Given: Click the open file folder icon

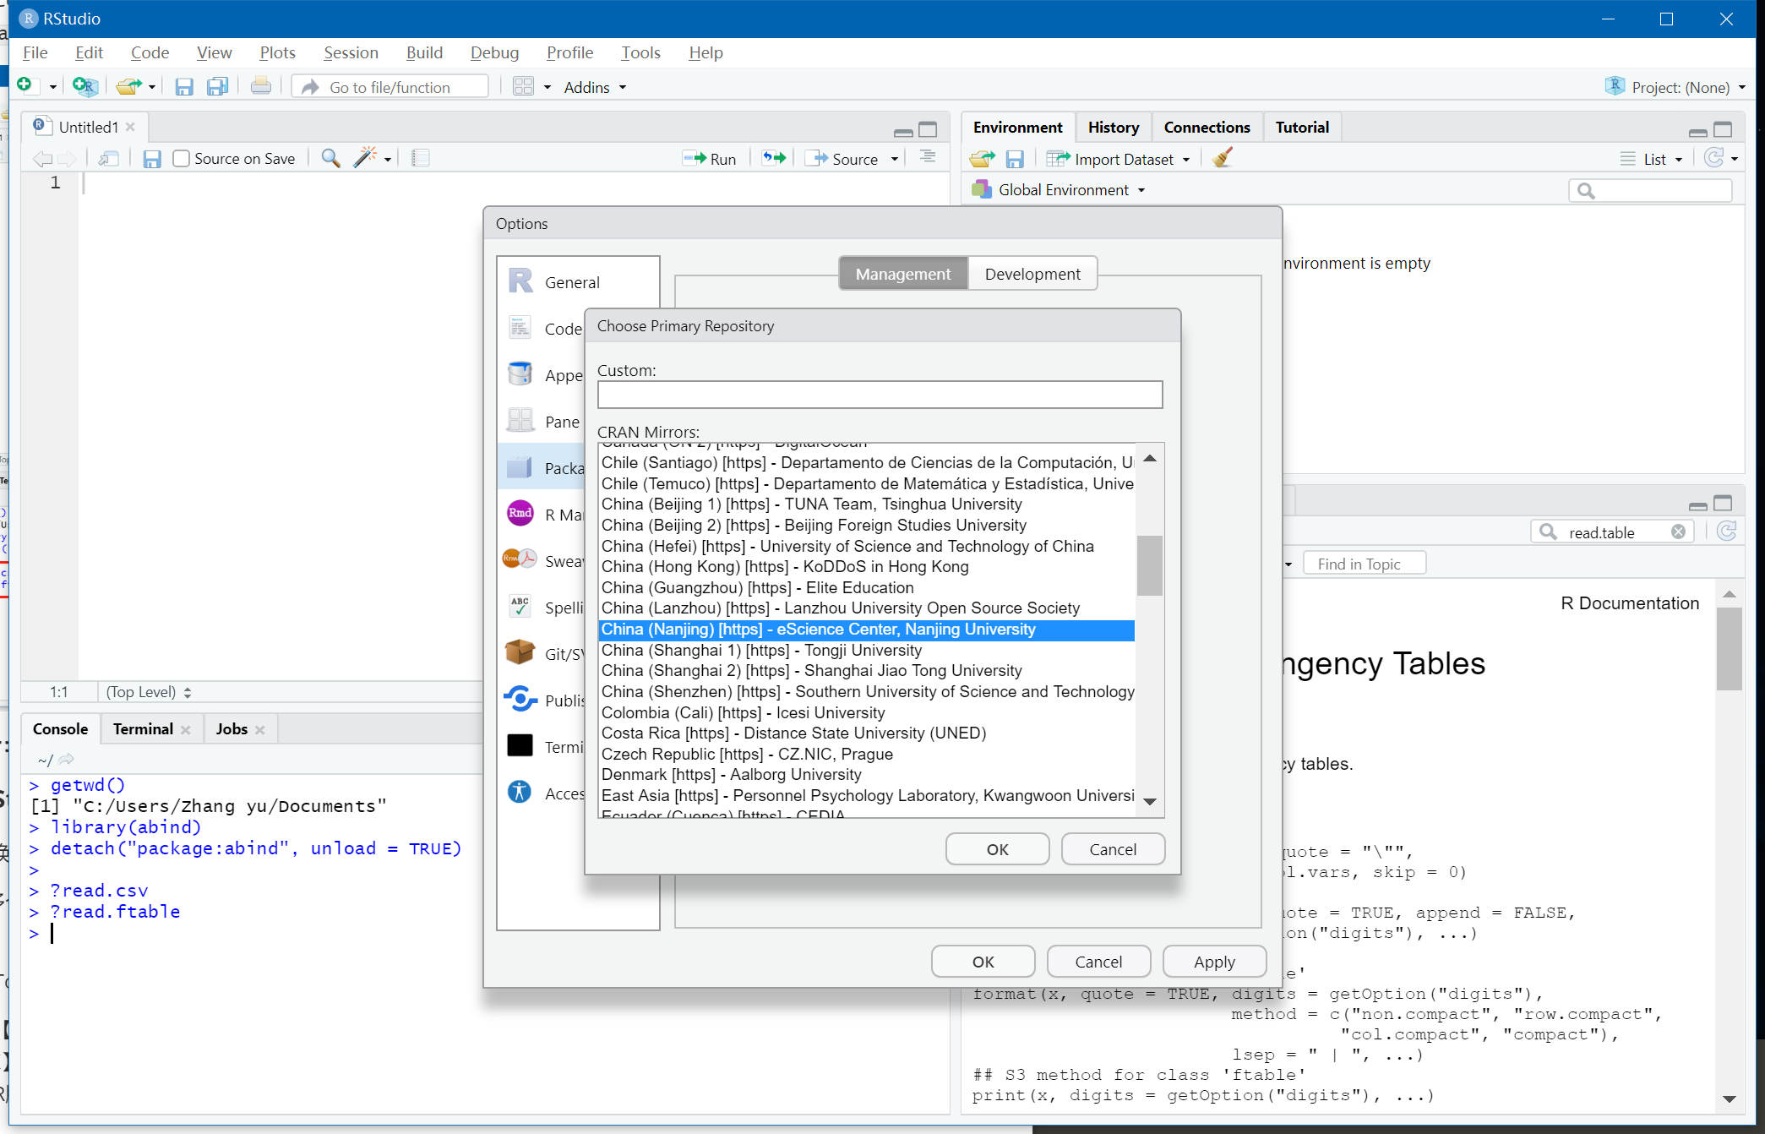Looking at the screenshot, I should [128, 86].
